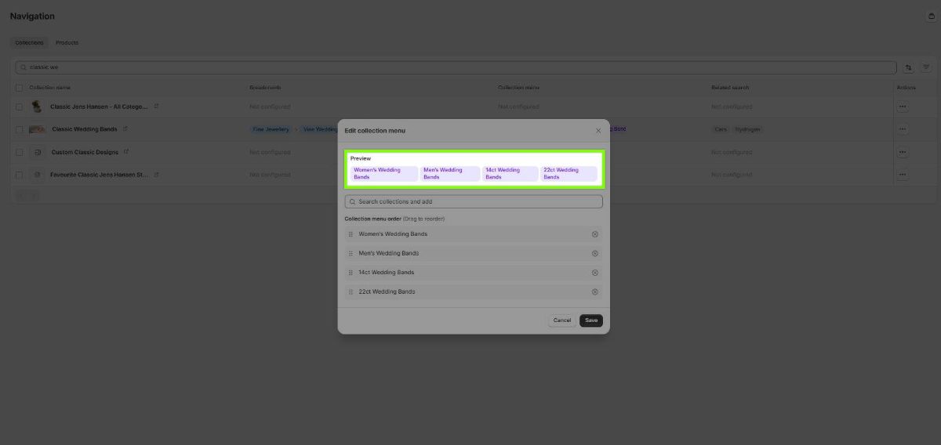
Task: Click the Search collections and add field
Action: (474, 202)
